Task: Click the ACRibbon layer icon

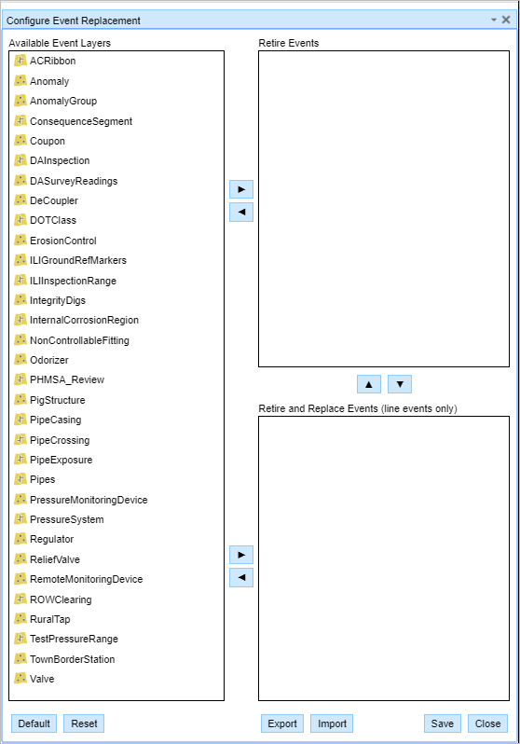Action: point(20,61)
